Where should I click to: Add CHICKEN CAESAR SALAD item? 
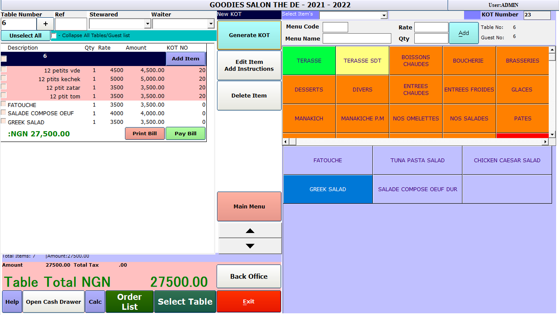[x=507, y=160]
